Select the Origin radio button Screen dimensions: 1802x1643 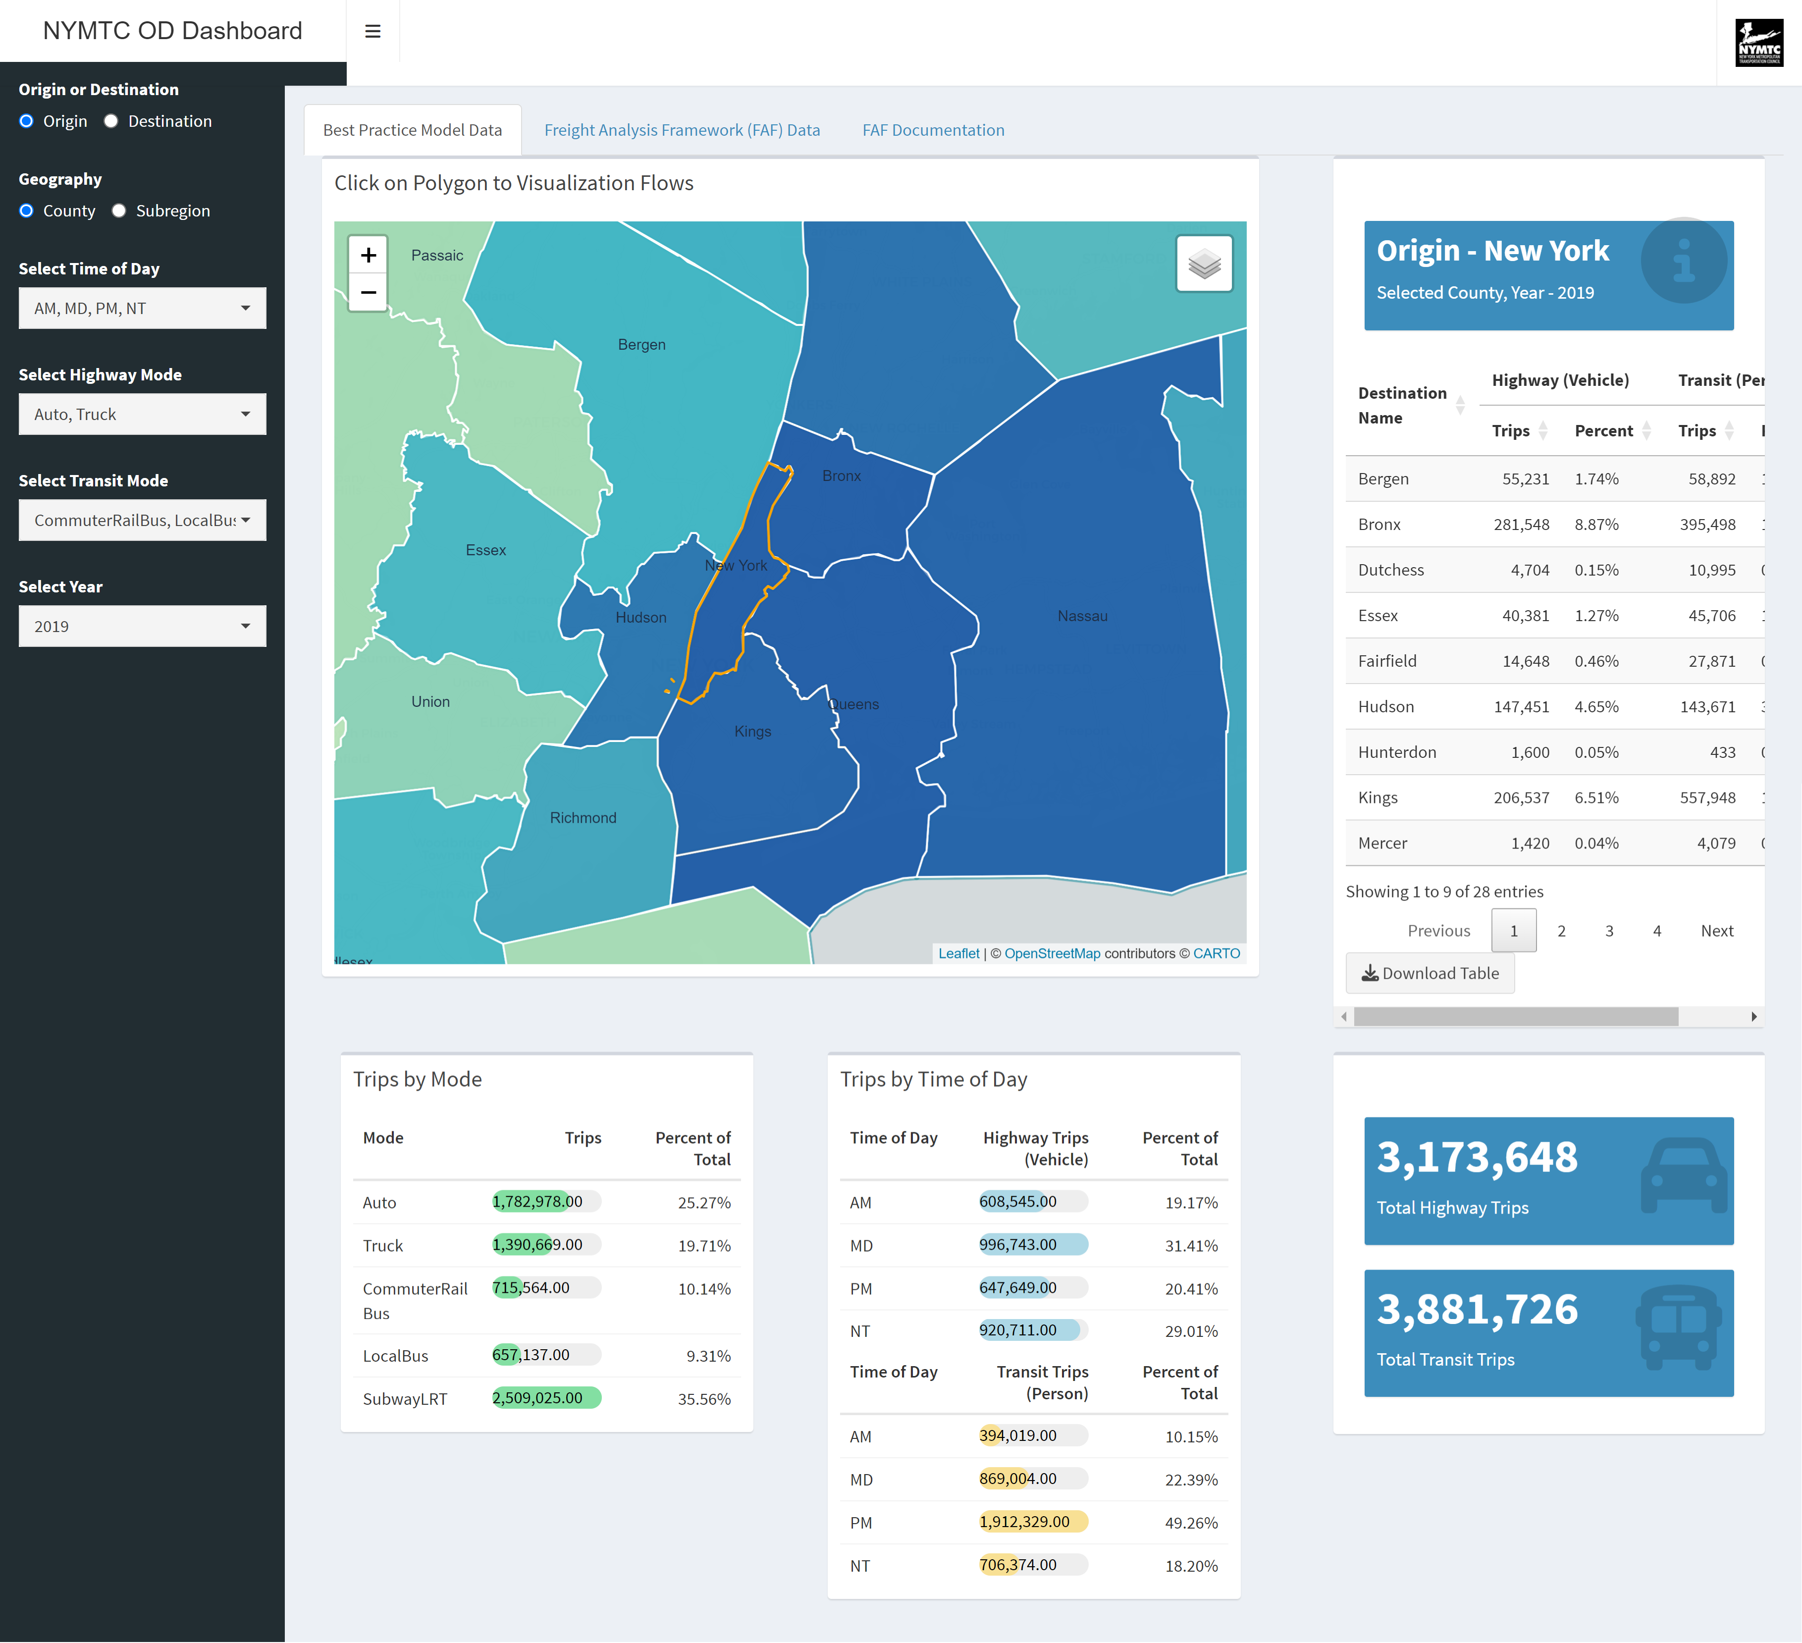tap(27, 121)
